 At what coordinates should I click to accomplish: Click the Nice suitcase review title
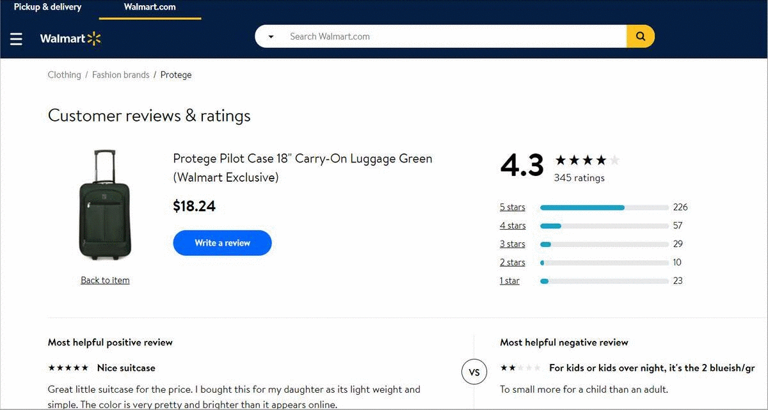pos(126,368)
